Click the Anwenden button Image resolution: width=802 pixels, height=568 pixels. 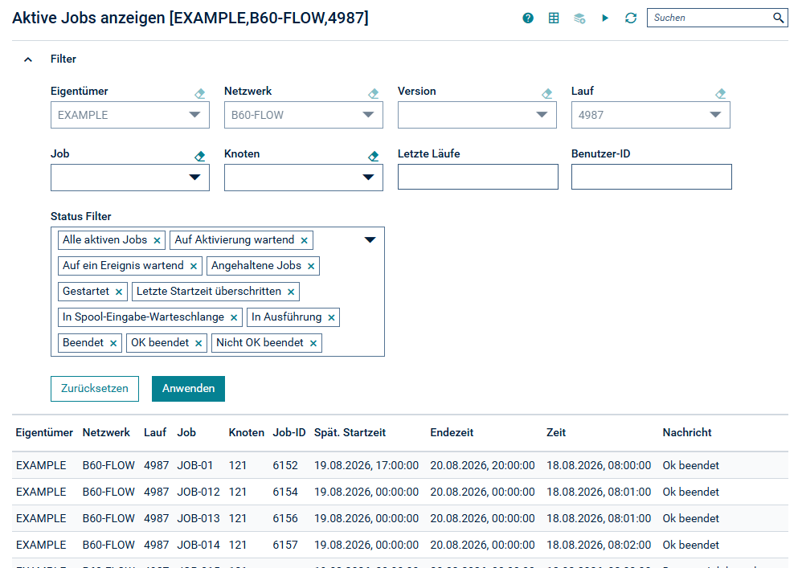[188, 389]
